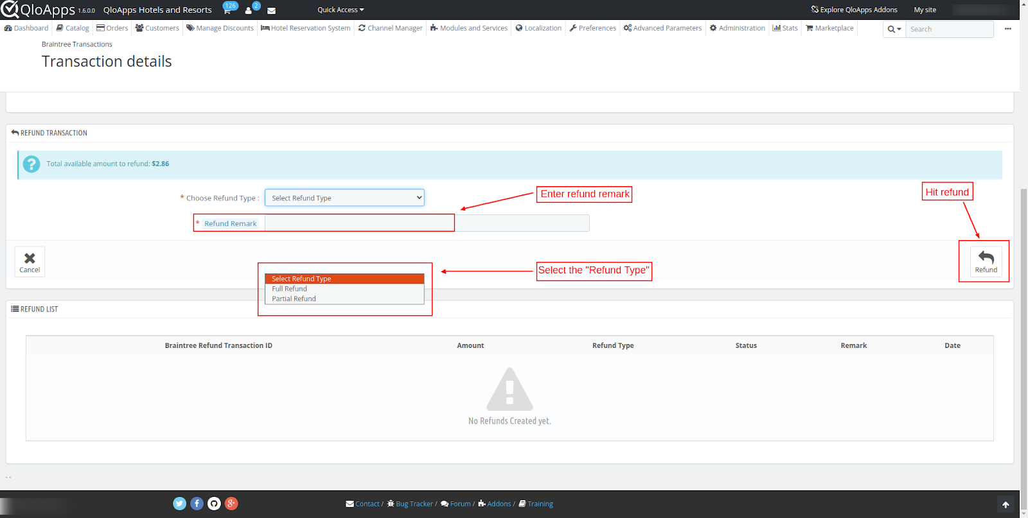Choose the Select Refund Type option
Viewport: 1028px width, 518px height.
pos(344,279)
